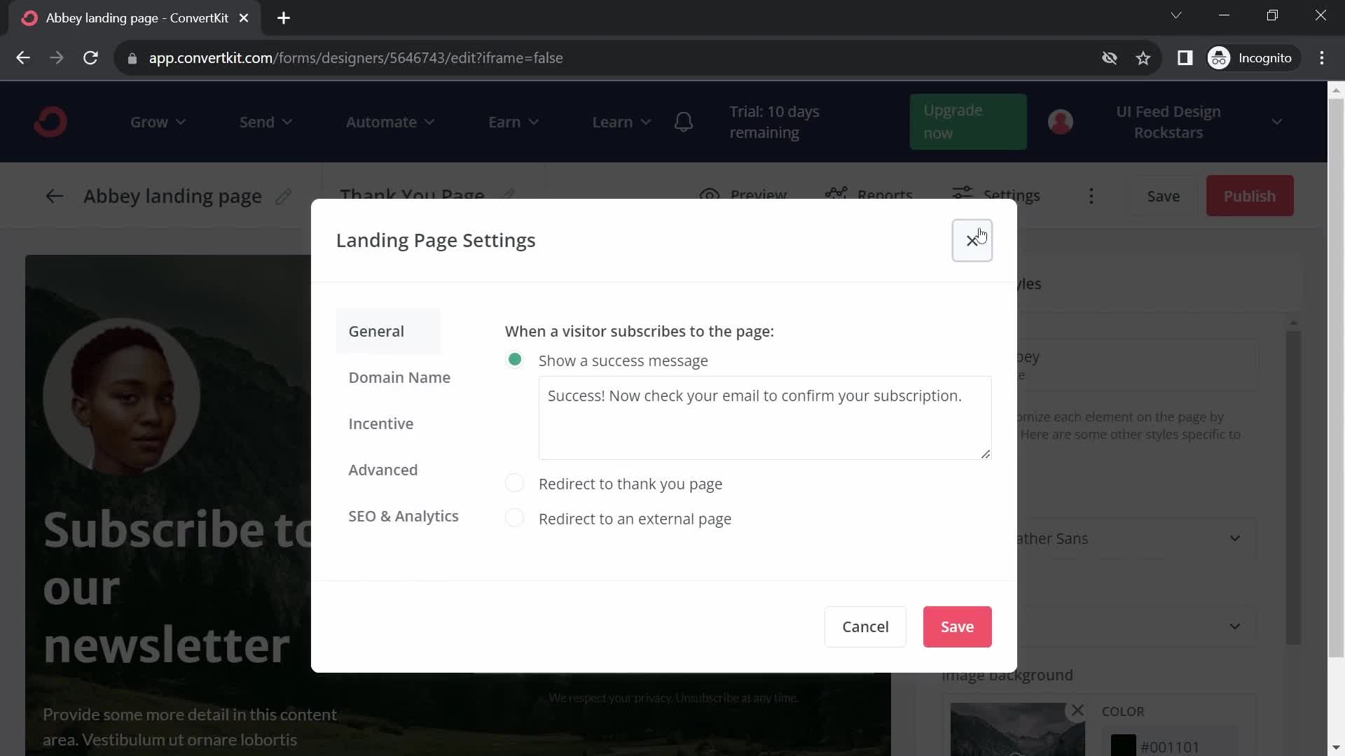1345x756 pixels.
Task: Switch to the Incentive settings tab
Action: [382, 423]
